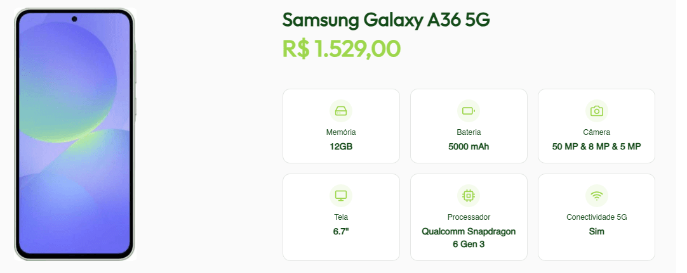Click the Conectividade 5G label
Viewport: 687px width, 273px height.
tap(596, 217)
